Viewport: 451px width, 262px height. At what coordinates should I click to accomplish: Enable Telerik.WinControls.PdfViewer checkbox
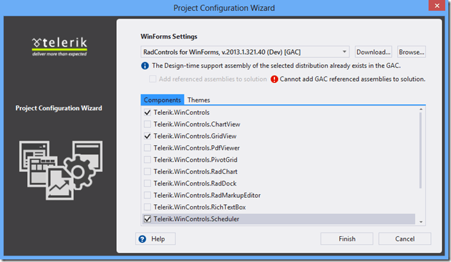(x=147, y=148)
